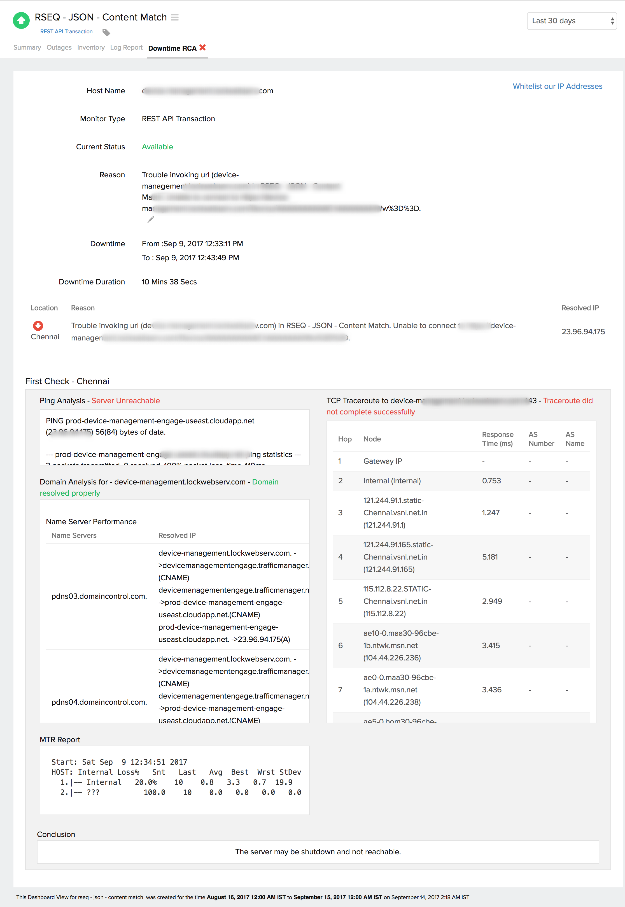The height and width of the screenshot is (907, 625).
Task: Open the Outages tab
Action: coord(59,47)
